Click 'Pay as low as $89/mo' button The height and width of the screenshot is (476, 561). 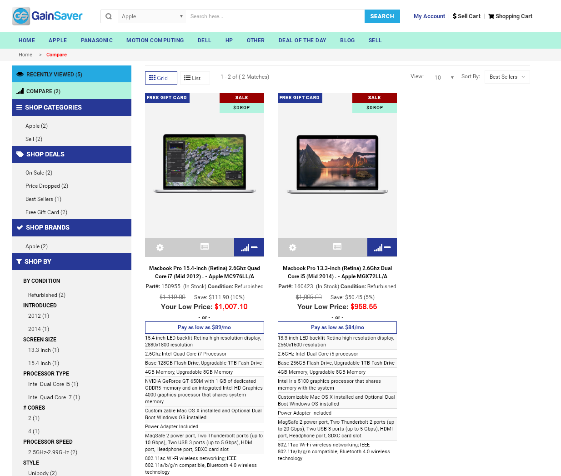pos(205,327)
